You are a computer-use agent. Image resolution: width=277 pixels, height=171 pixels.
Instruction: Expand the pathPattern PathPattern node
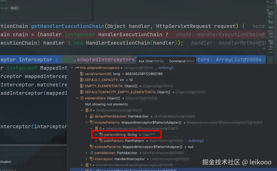click(x=96, y=141)
